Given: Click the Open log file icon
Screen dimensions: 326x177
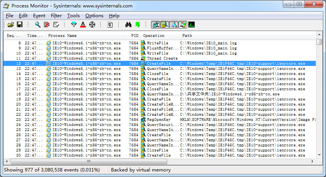Looking at the screenshot, I should pyautogui.click(x=11, y=25).
